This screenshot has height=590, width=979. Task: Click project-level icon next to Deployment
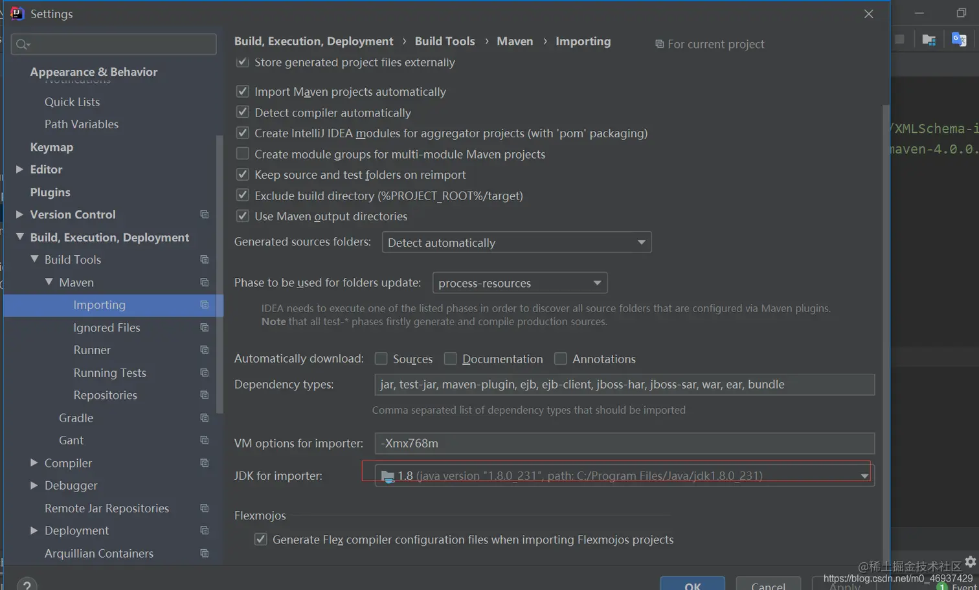pos(205,530)
